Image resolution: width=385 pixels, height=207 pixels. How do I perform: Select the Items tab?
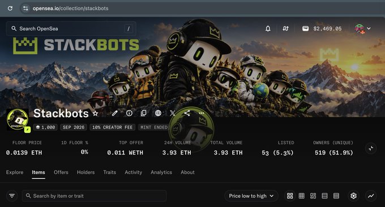(38, 172)
